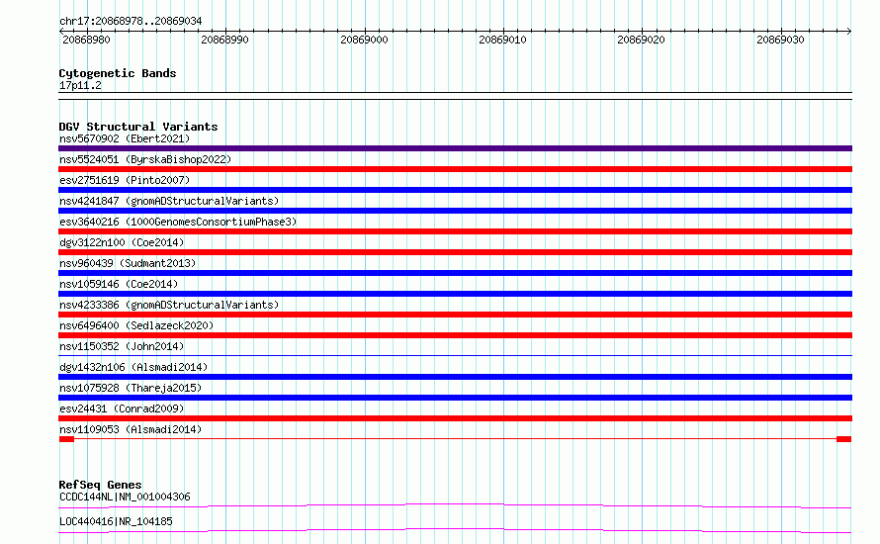This screenshot has width=880, height=544.
Task: Click ruler position 20869020
Action: click(x=641, y=40)
